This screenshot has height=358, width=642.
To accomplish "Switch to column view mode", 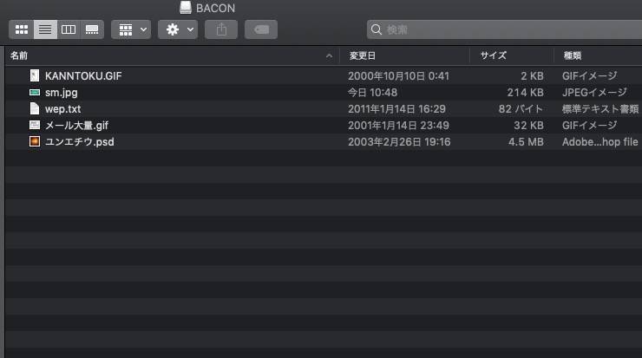I will (x=69, y=29).
